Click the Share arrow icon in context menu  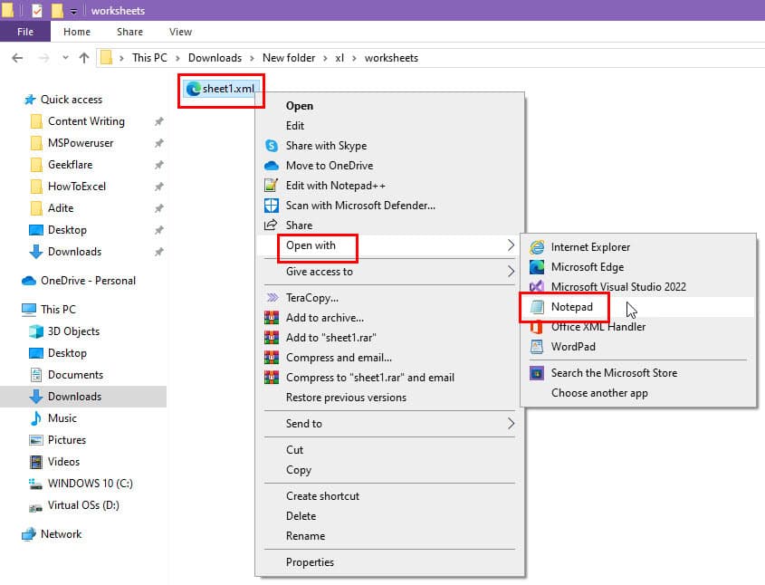click(x=271, y=225)
